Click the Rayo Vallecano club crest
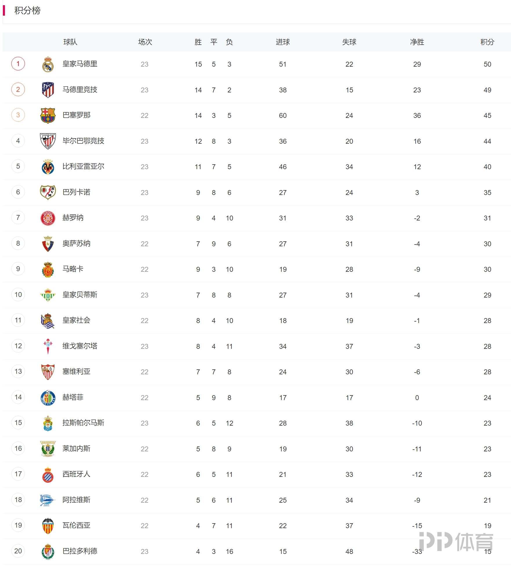This screenshot has height=569, width=511. pyautogui.click(x=48, y=192)
